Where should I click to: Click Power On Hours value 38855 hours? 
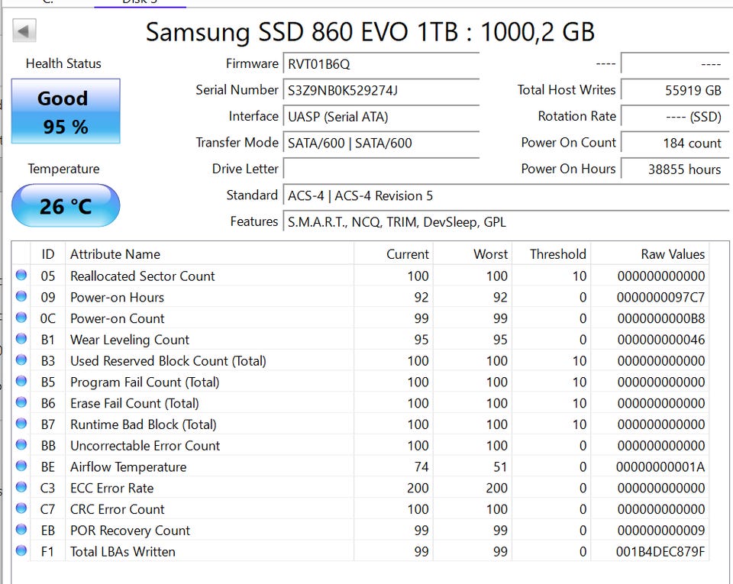click(674, 169)
